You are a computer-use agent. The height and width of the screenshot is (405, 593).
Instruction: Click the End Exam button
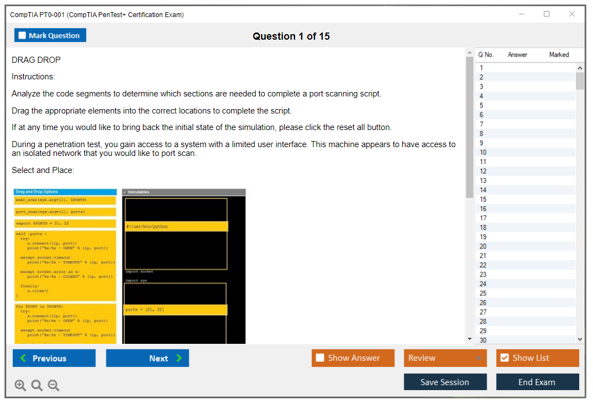click(537, 382)
